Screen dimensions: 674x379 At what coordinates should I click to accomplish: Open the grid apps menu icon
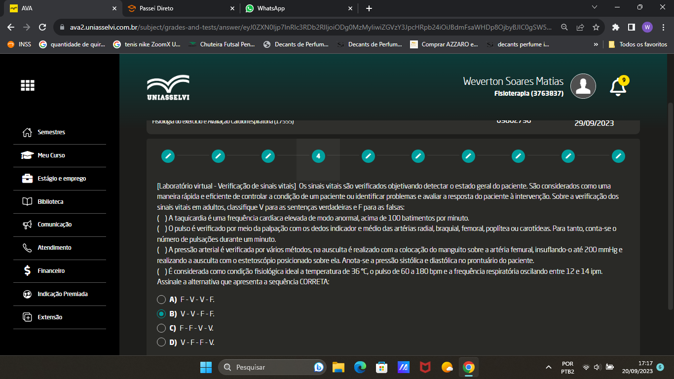(28, 85)
